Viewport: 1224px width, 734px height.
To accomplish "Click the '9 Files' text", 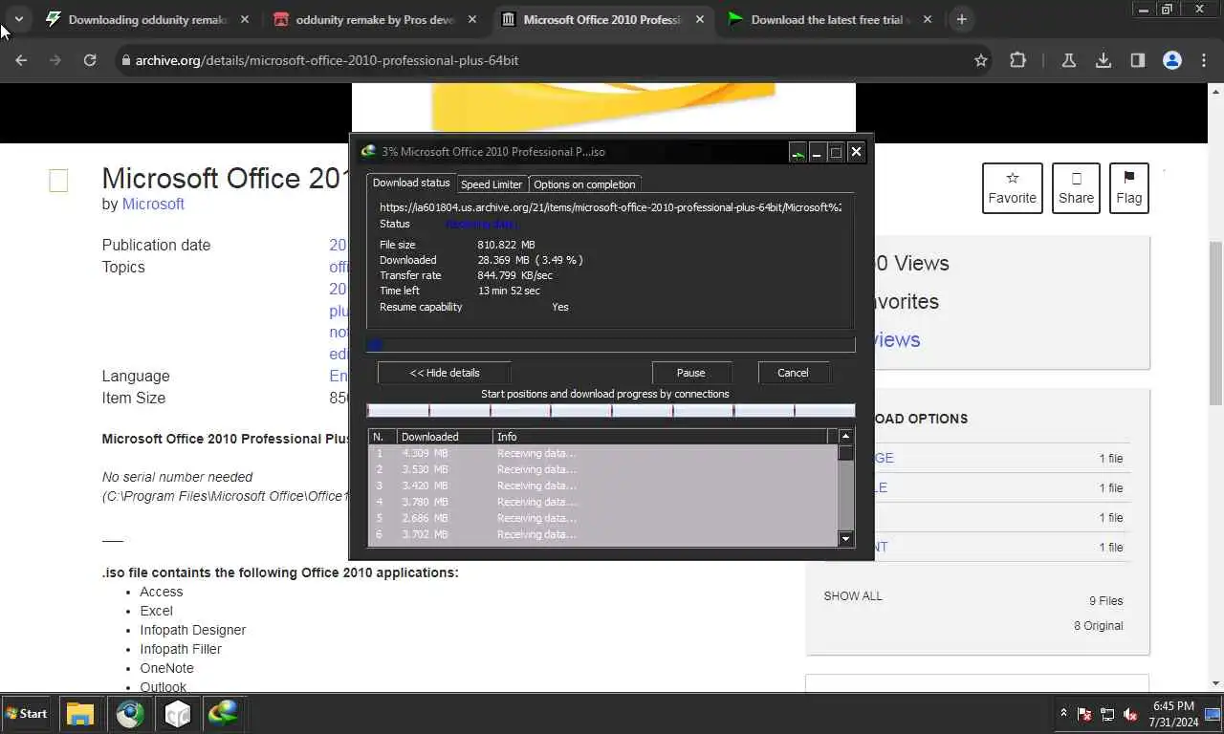I will [1105, 601].
